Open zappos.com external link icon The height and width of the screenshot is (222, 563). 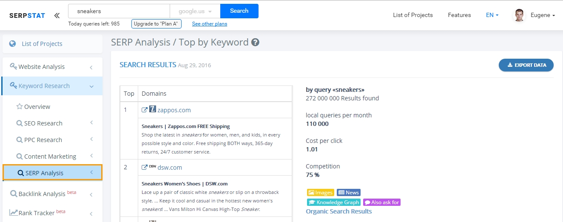145,110
